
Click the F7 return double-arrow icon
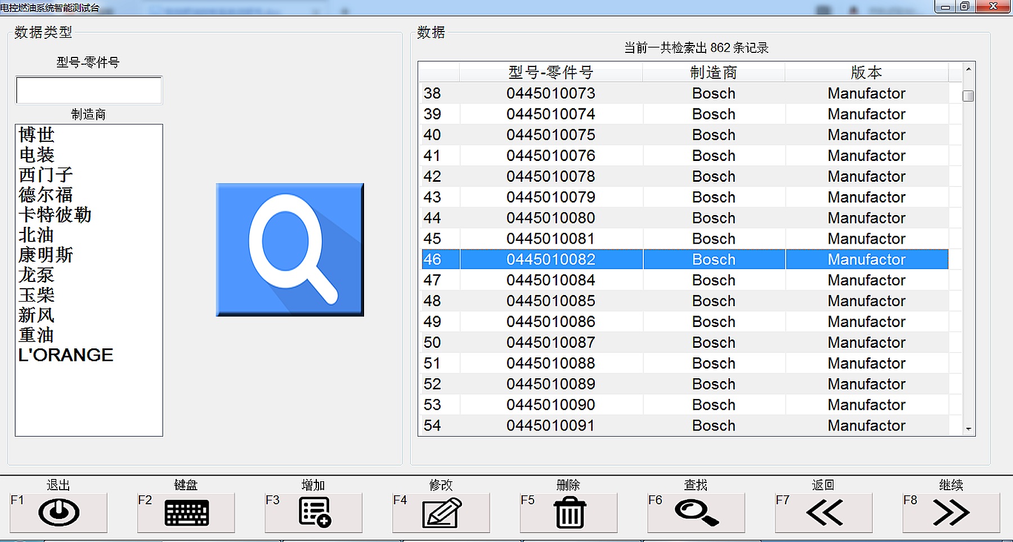click(x=824, y=513)
